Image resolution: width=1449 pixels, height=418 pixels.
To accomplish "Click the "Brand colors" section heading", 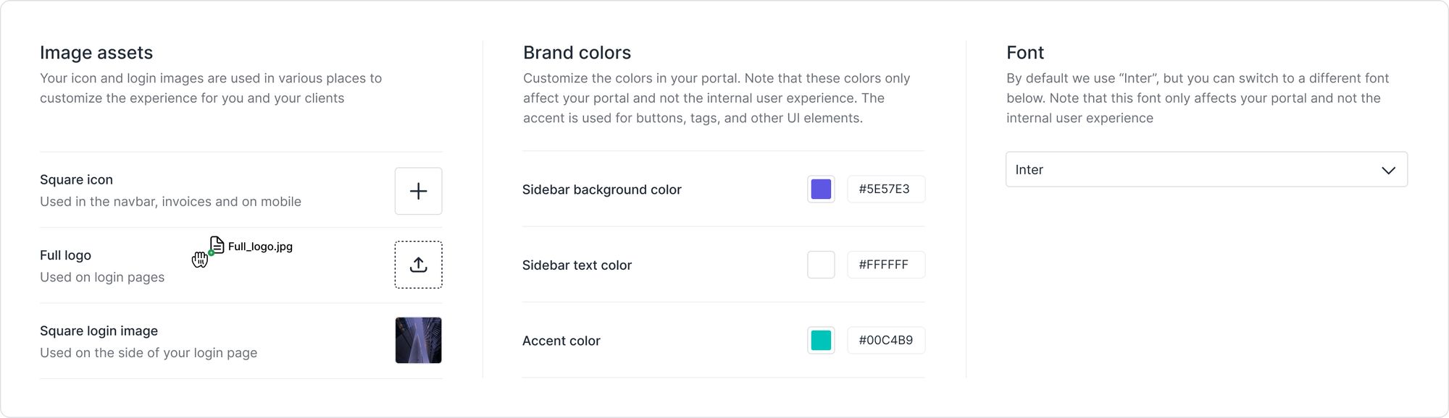I will (577, 53).
